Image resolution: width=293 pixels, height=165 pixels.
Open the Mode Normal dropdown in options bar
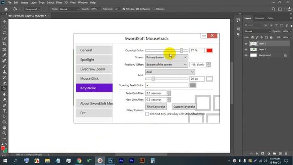pos(69,9)
